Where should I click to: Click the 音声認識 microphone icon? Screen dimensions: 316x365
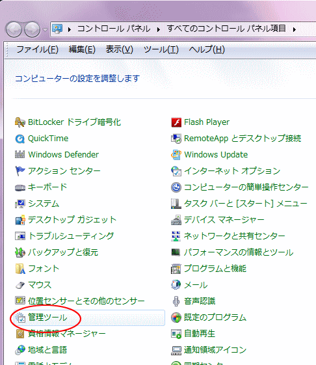pyautogui.click(x=176, y=301)
